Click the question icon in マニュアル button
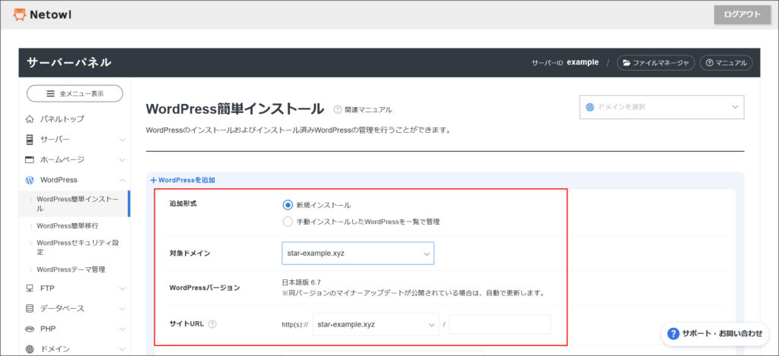779x356 pixels. point(710,63)
